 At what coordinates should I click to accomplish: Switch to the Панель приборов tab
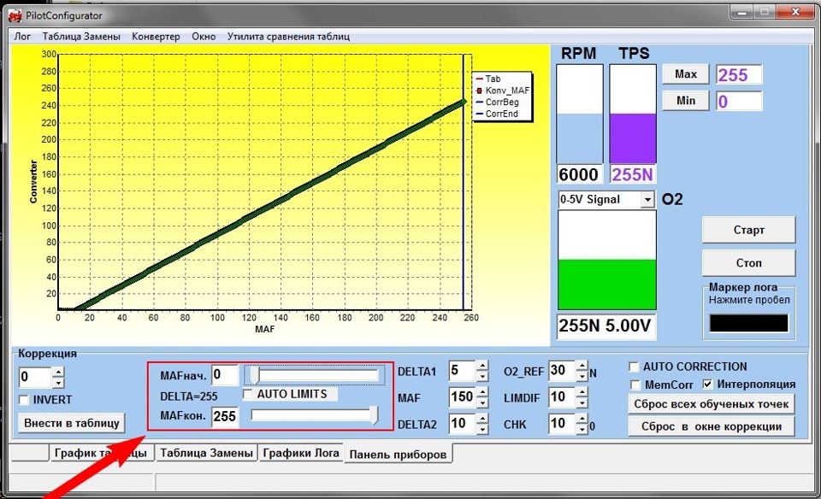pos(398,454)
